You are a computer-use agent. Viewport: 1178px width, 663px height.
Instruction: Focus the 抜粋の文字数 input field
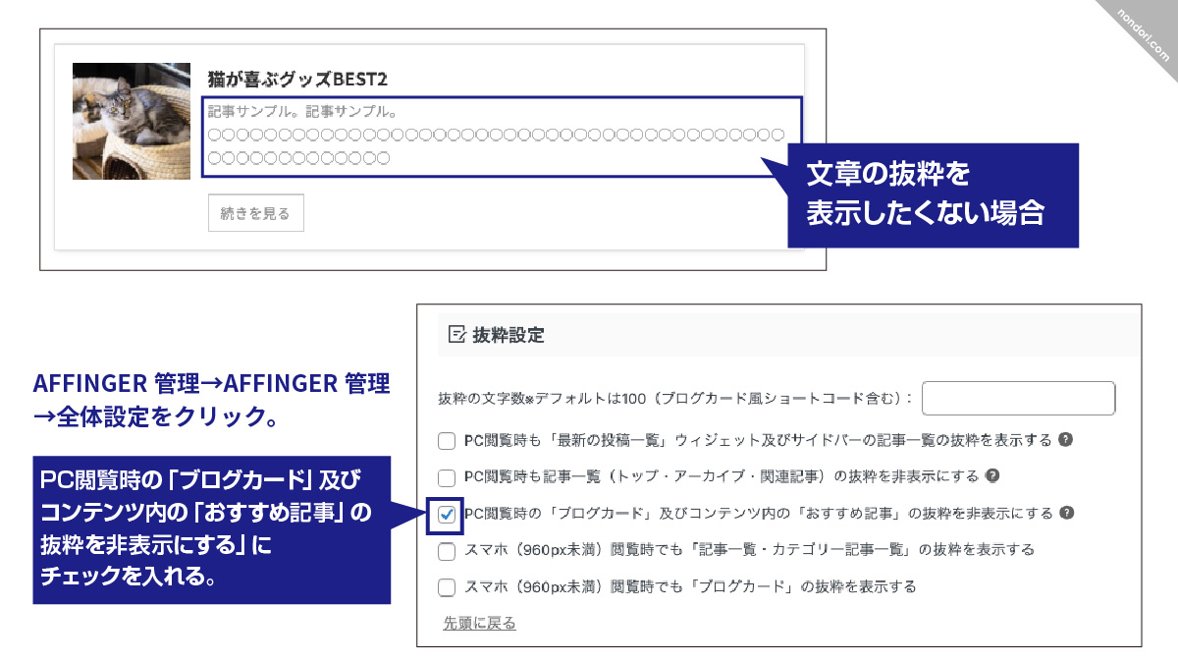click(x=1019, y=398)
